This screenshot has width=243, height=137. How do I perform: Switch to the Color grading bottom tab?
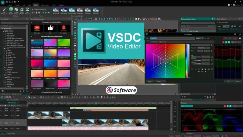11,133
